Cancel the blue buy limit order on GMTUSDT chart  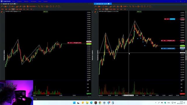162,48
